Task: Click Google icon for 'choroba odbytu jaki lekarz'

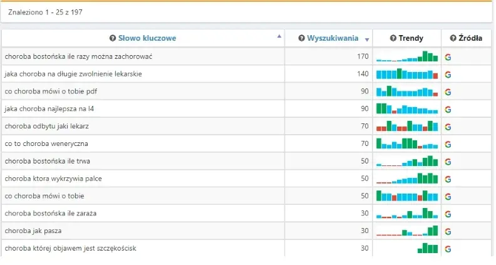Action: pos(448,127)
